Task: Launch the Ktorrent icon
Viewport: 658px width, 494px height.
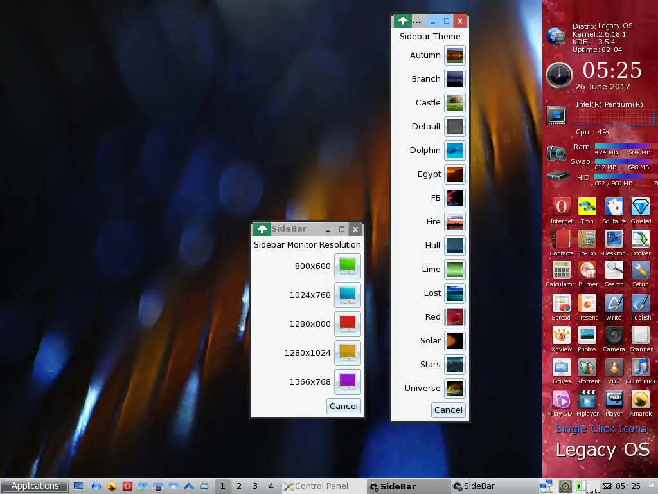Action: [x=587, y=367]
